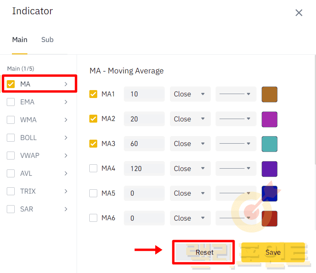This screenshot has height=273, width=316.
Task: Click the MA2 period input field
Action: (x=144, y=119)
